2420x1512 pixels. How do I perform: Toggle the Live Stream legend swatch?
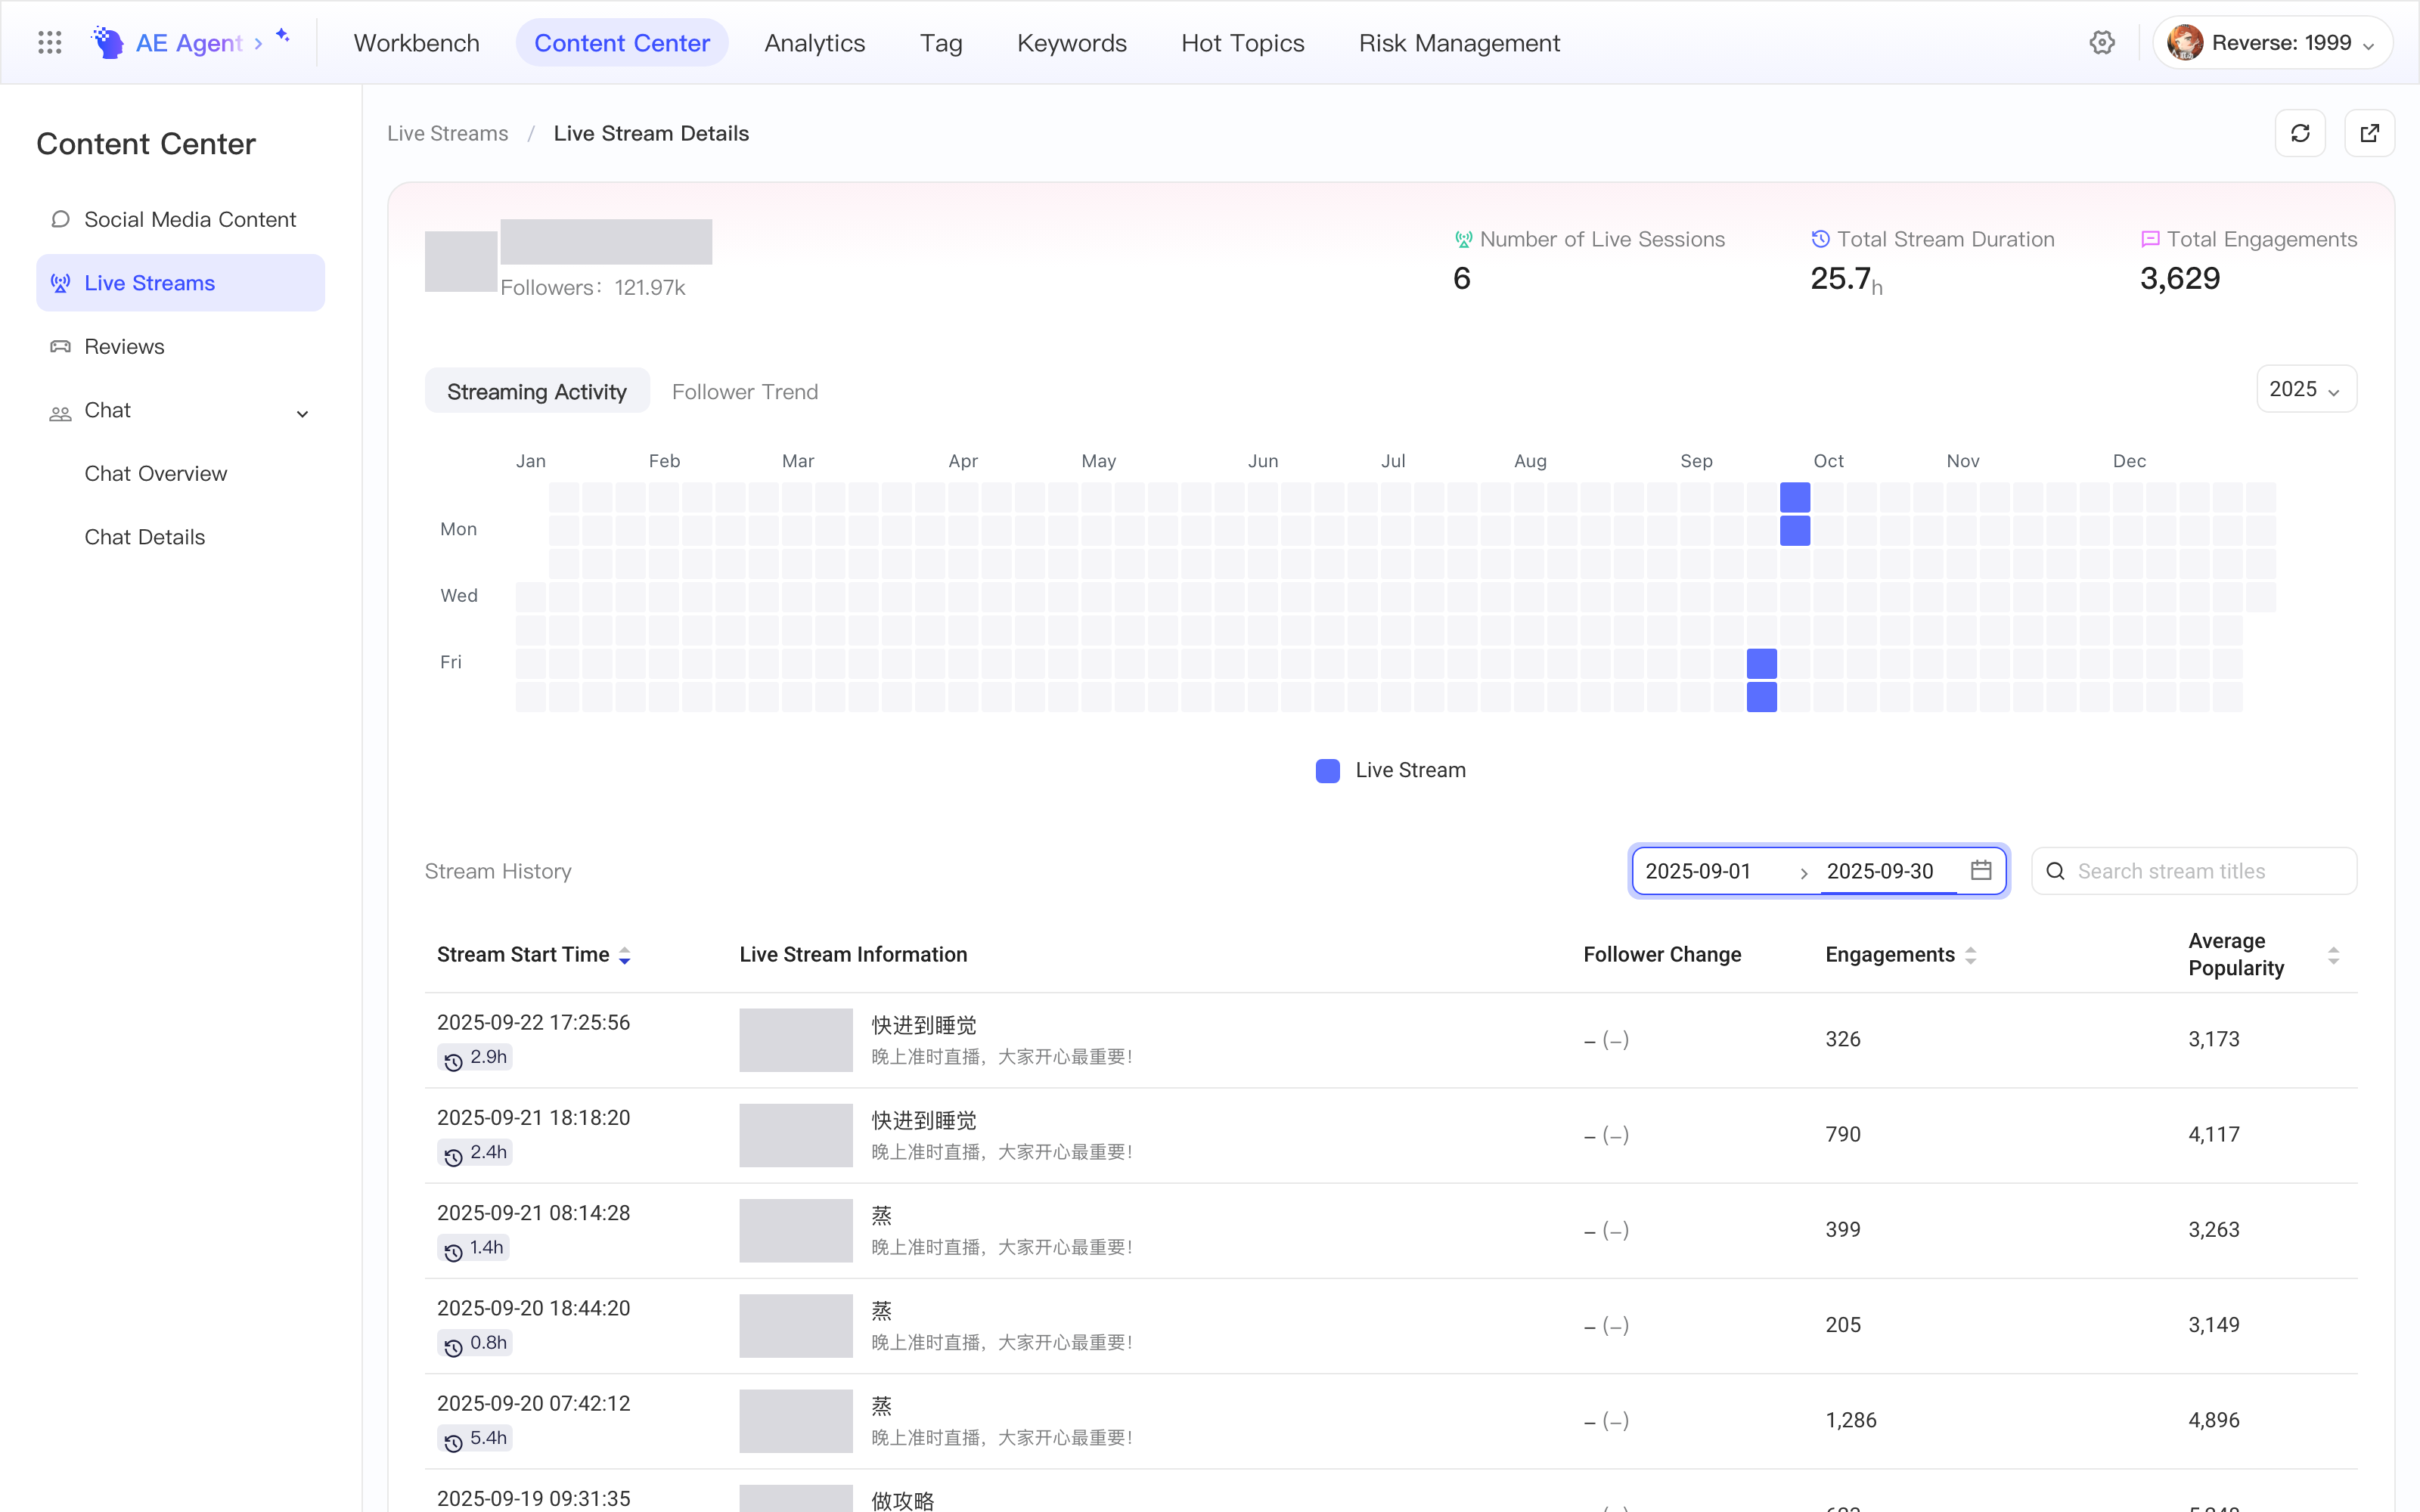tap(1327, 770)
